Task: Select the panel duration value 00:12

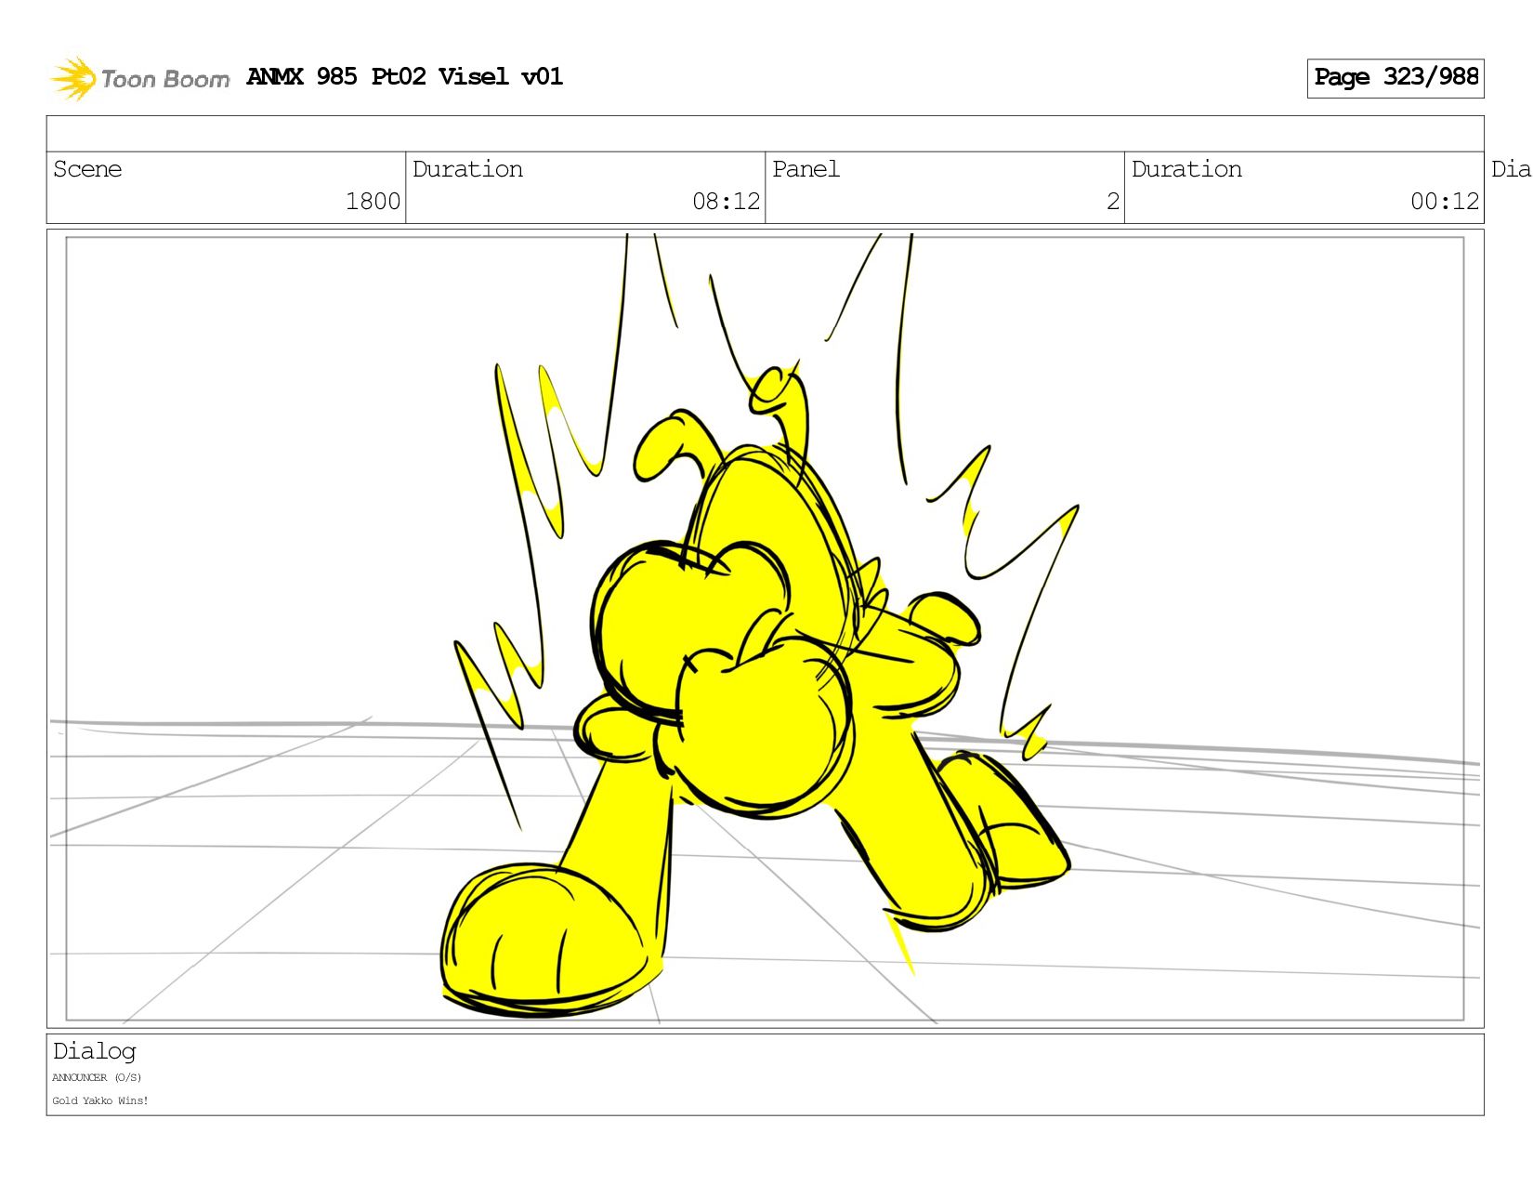Action: [1444, 202]
